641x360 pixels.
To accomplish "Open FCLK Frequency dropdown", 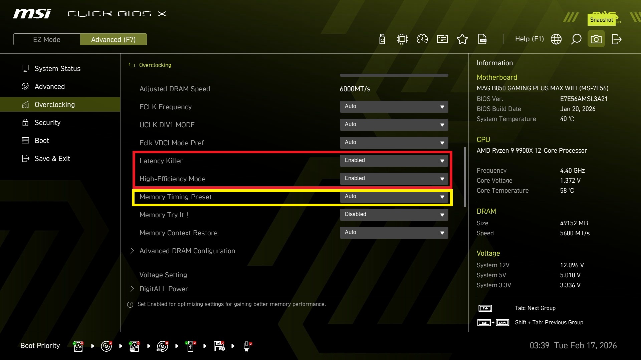I will 394,107.
